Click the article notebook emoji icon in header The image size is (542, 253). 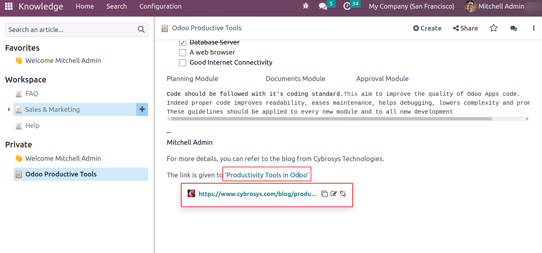(x=165, y=28)
